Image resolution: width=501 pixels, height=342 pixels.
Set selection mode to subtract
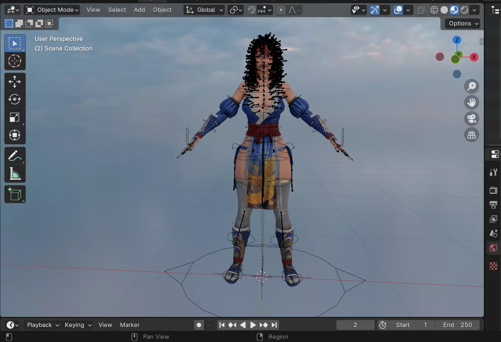[29, 24]
